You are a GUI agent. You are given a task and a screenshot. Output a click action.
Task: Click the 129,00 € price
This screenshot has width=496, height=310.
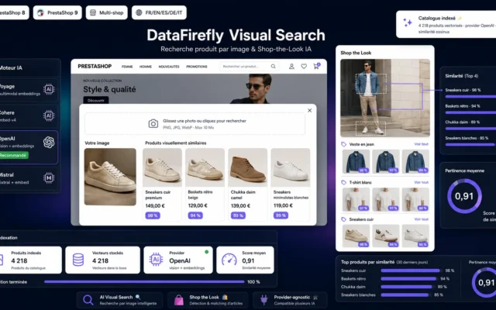pyautogui.click(x=198, y=205)
